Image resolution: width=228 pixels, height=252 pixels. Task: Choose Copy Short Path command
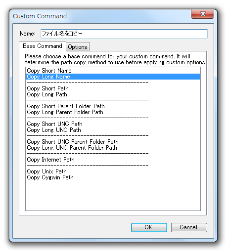click(113, 88)
